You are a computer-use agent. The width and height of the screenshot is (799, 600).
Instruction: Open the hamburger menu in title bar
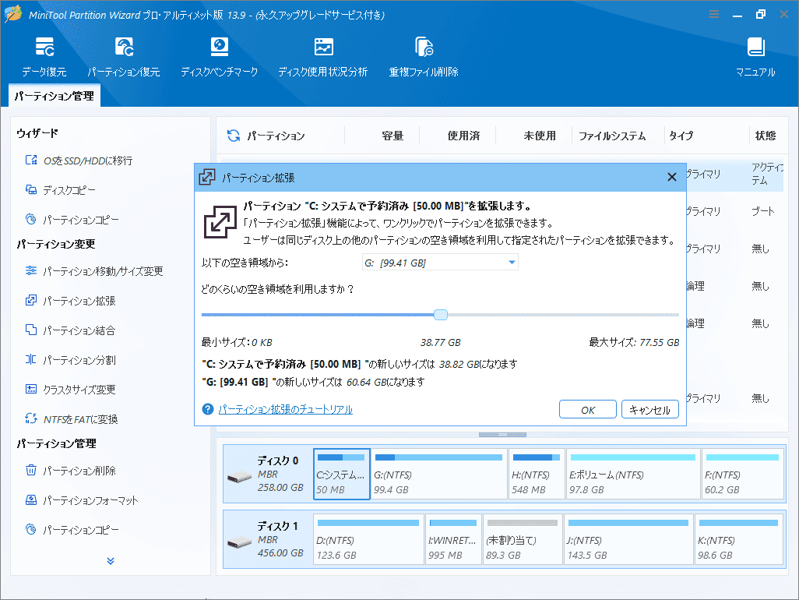(x=714, y=14)
